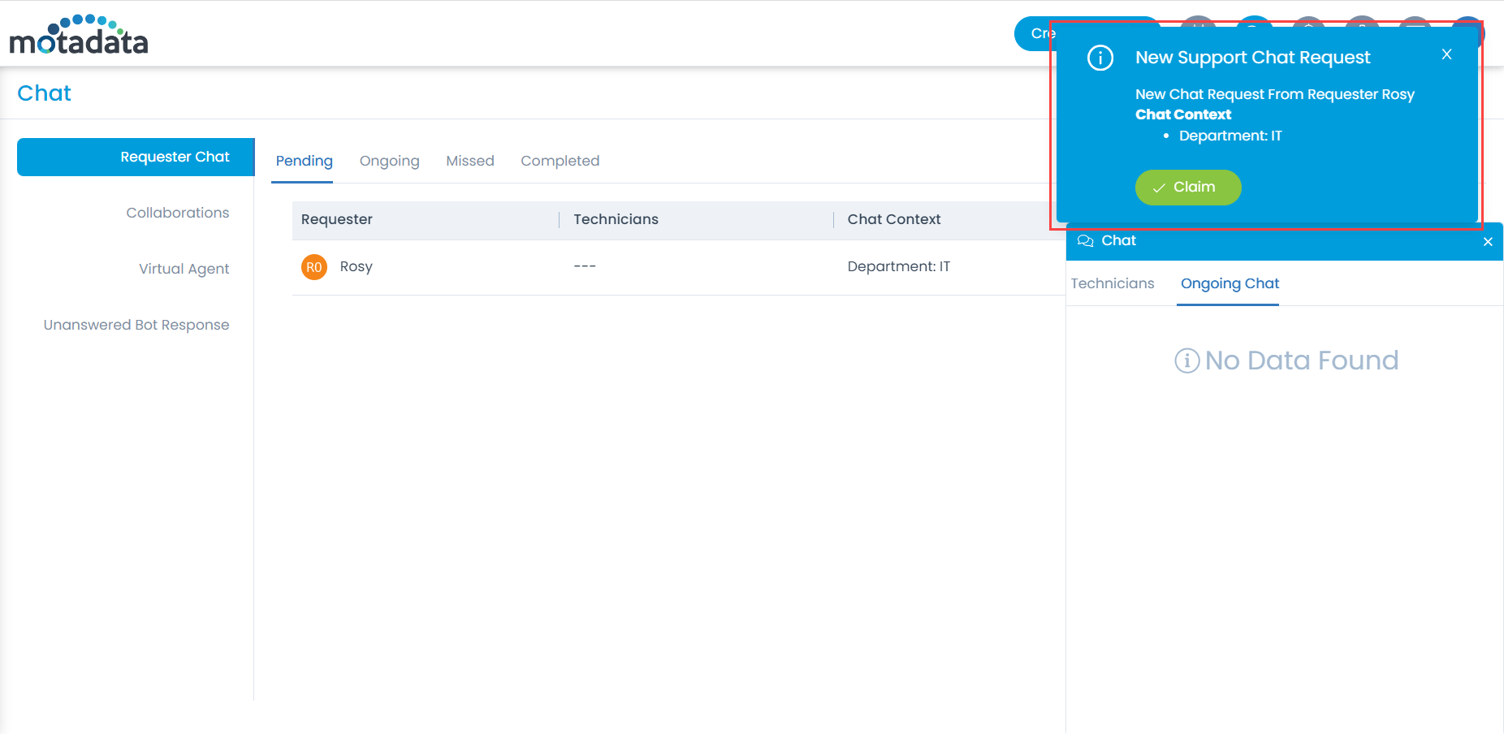Select the Ongoing Chat tab
1504x734 pixels.
(x=1229, y=283)
